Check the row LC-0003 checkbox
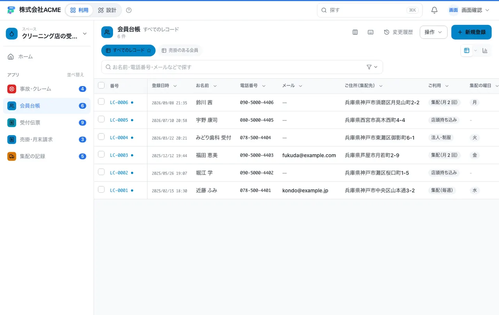The width and height of the screenshot is (499, 315). tap(101, 154)
